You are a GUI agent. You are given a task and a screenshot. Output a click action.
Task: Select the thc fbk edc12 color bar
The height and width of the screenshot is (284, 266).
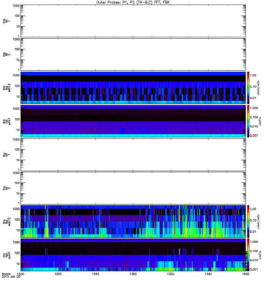(248, 221)
